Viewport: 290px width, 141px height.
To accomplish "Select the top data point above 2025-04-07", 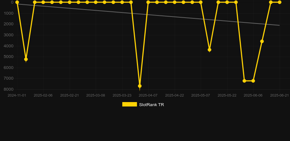I will click(x=148, y=2).
